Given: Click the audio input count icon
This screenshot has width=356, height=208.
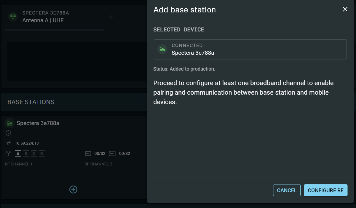Looking at the screenshot, I should pos(88,154).
